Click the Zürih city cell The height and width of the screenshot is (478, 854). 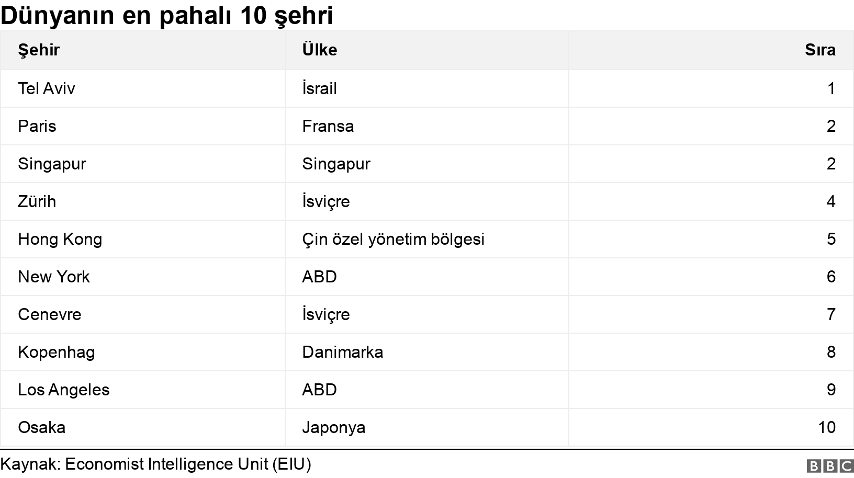[143, 201]
